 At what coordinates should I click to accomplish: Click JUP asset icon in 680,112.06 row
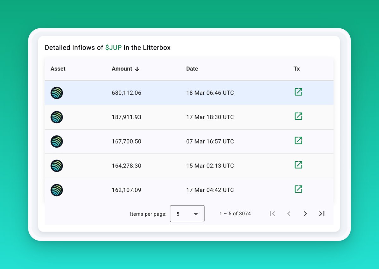coord(57,93)
